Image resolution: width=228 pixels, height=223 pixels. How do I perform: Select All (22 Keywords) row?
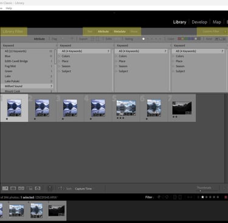click(27, 51)
